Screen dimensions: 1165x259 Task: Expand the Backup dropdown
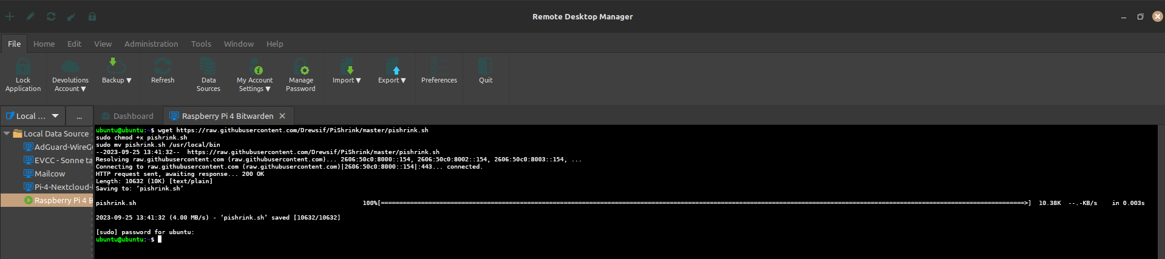(x=117, y=80)
